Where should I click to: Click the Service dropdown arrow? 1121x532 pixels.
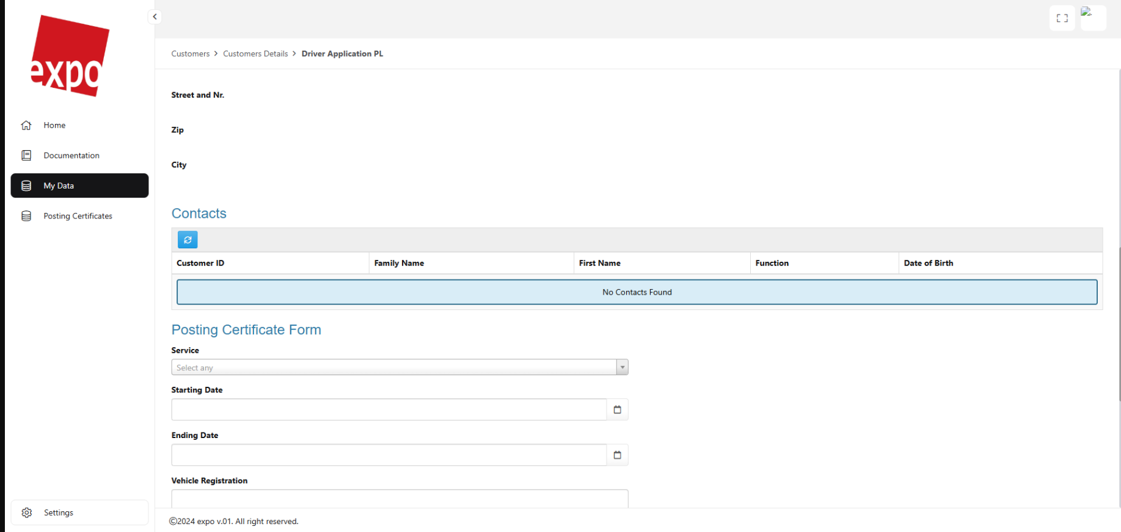pyautogui.click(x=622, y=367)
